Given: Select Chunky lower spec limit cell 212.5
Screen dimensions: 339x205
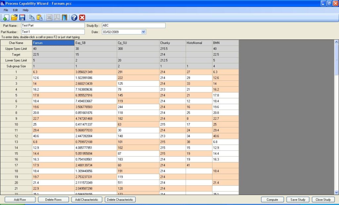Looking at the screenshot, I should tap(172, 60).
